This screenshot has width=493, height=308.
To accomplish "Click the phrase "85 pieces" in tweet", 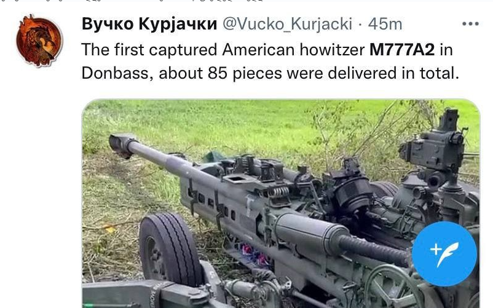I will pos(245,74).
